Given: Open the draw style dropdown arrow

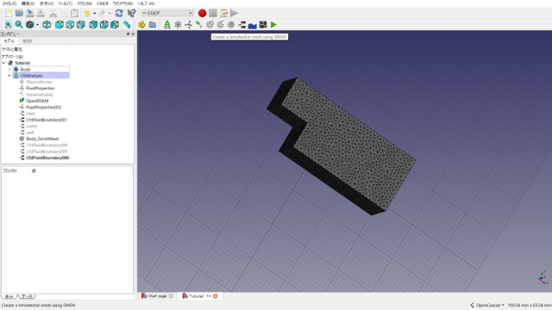Looking at the screenshot, I should (x=37, y=25).
